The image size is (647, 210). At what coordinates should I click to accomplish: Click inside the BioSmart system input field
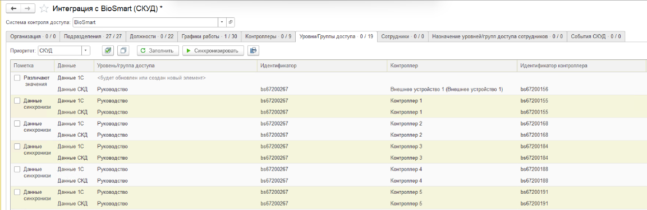tap(145, 22)
